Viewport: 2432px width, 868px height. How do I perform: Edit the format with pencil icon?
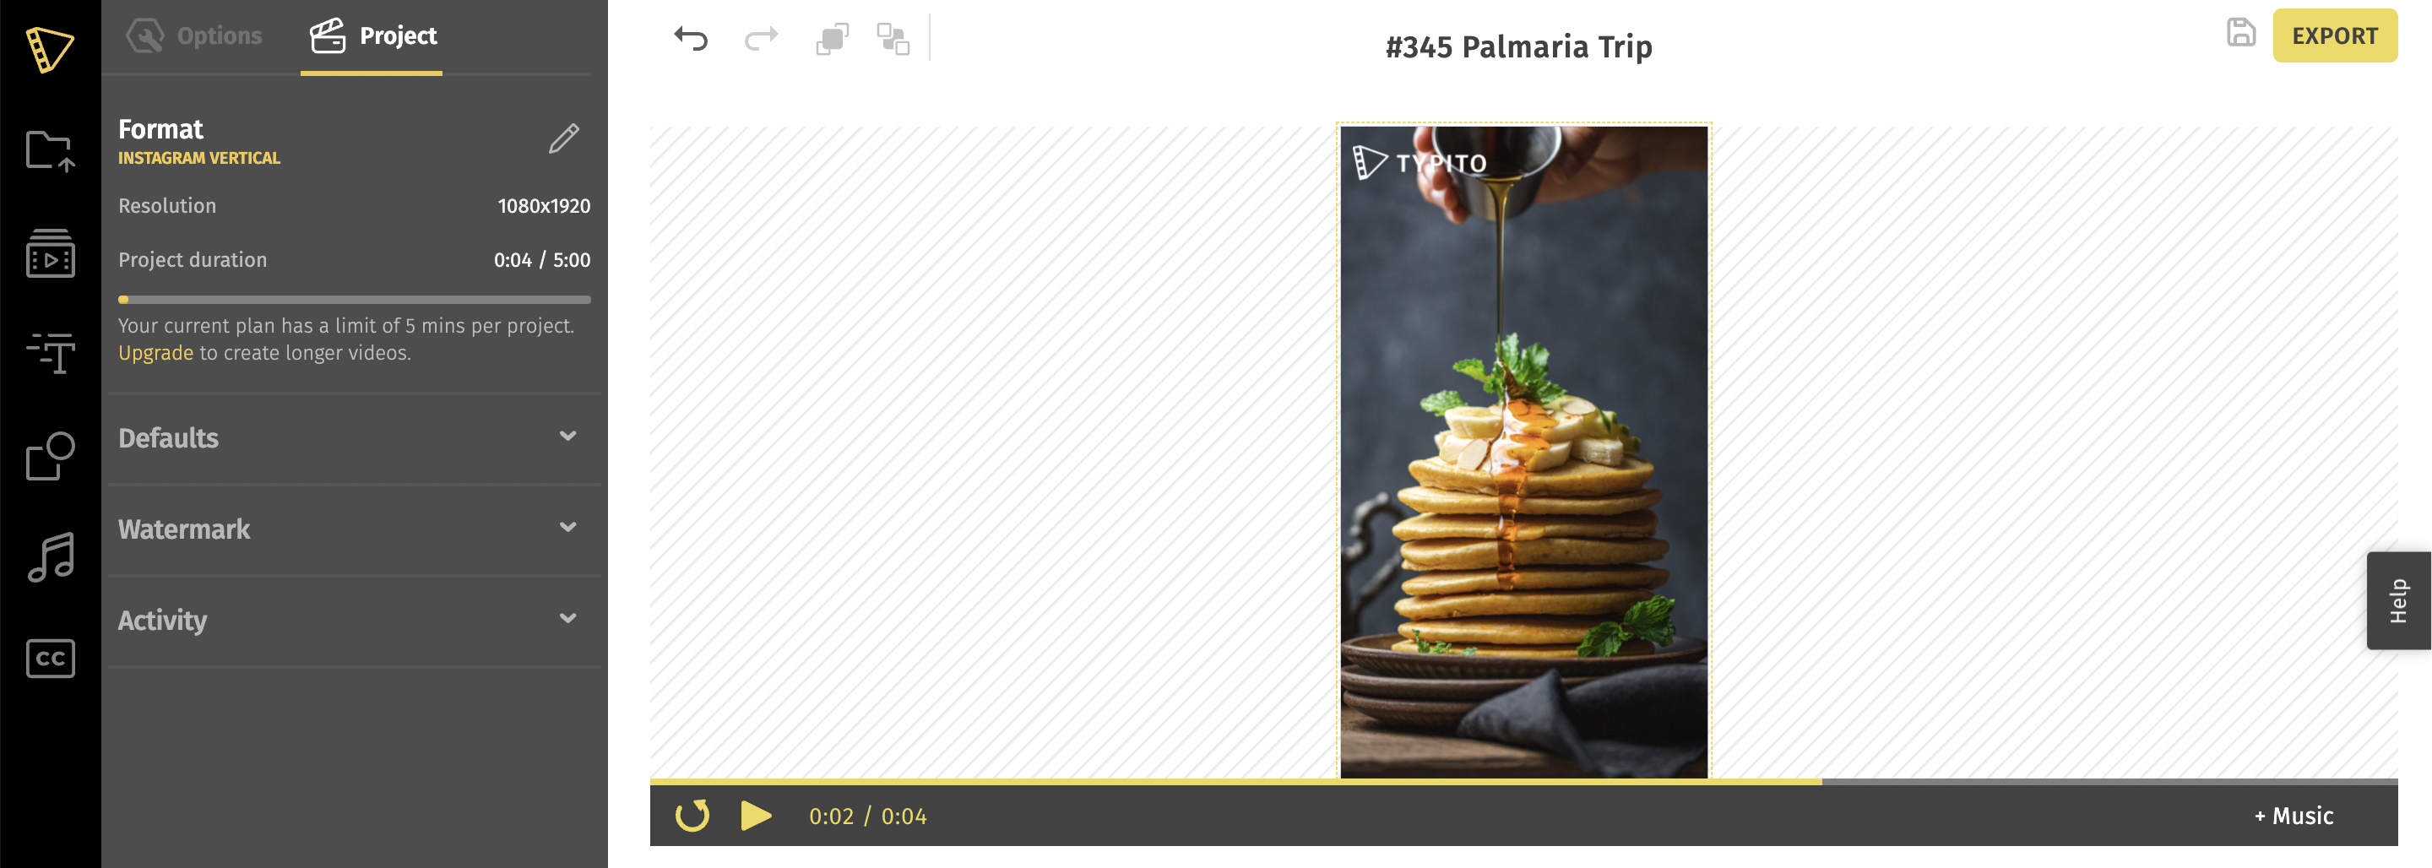coord(563,138)
